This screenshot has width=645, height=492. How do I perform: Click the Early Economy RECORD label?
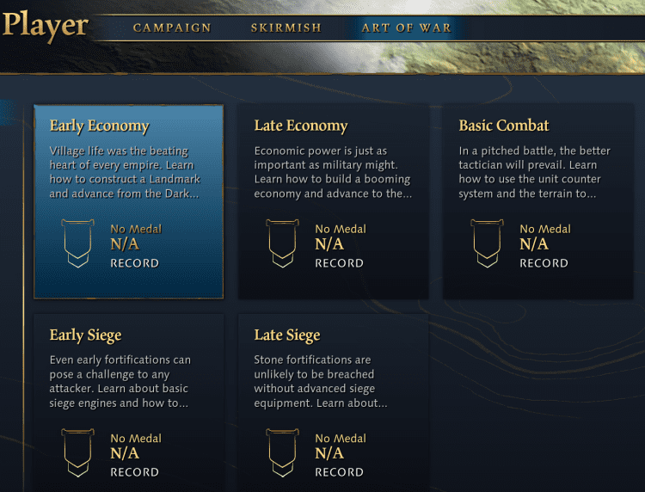134,263
